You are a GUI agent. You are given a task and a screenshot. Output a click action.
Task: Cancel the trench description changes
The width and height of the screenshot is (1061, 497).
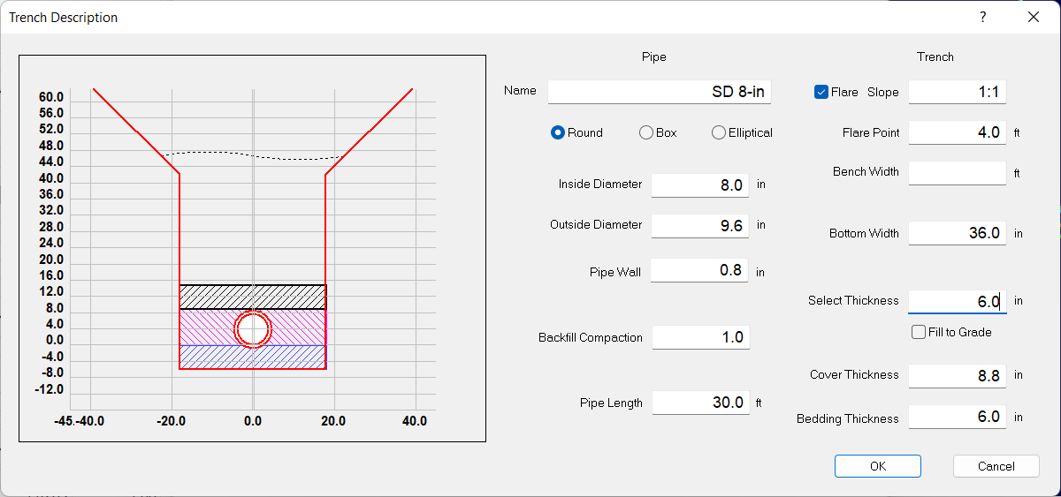(996, 466)
